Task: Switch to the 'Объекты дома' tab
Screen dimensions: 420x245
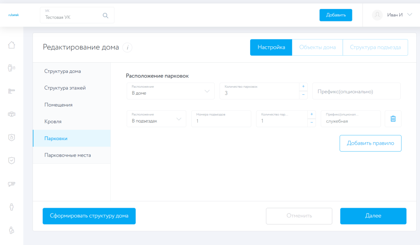Action: click(x=317, y=47)
